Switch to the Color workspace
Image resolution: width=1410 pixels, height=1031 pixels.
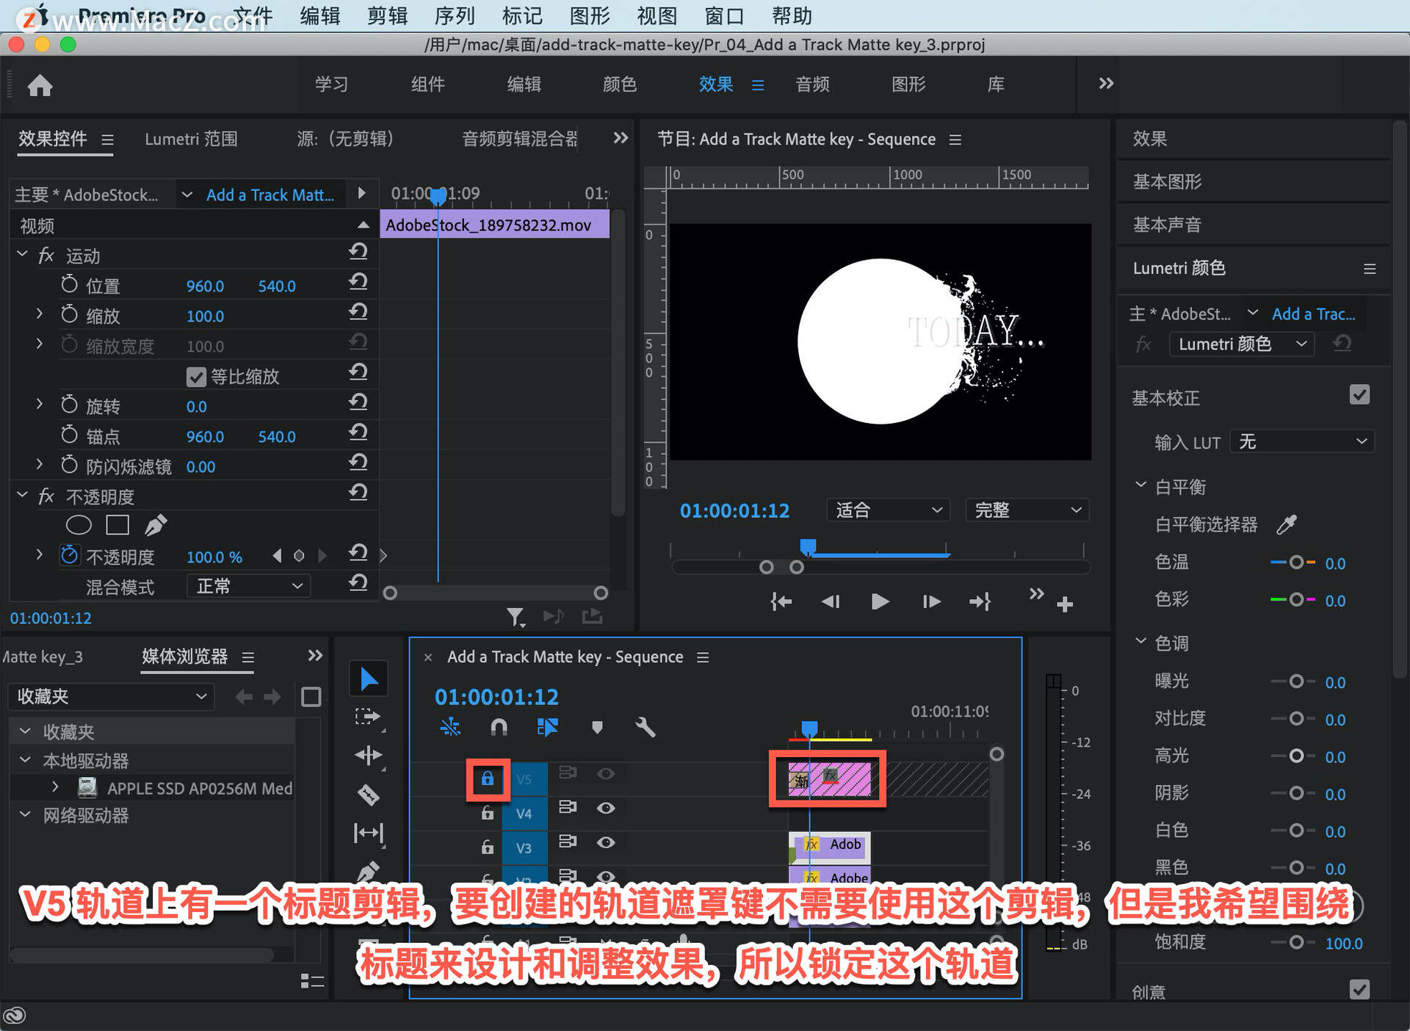click(x=620, y=84)
